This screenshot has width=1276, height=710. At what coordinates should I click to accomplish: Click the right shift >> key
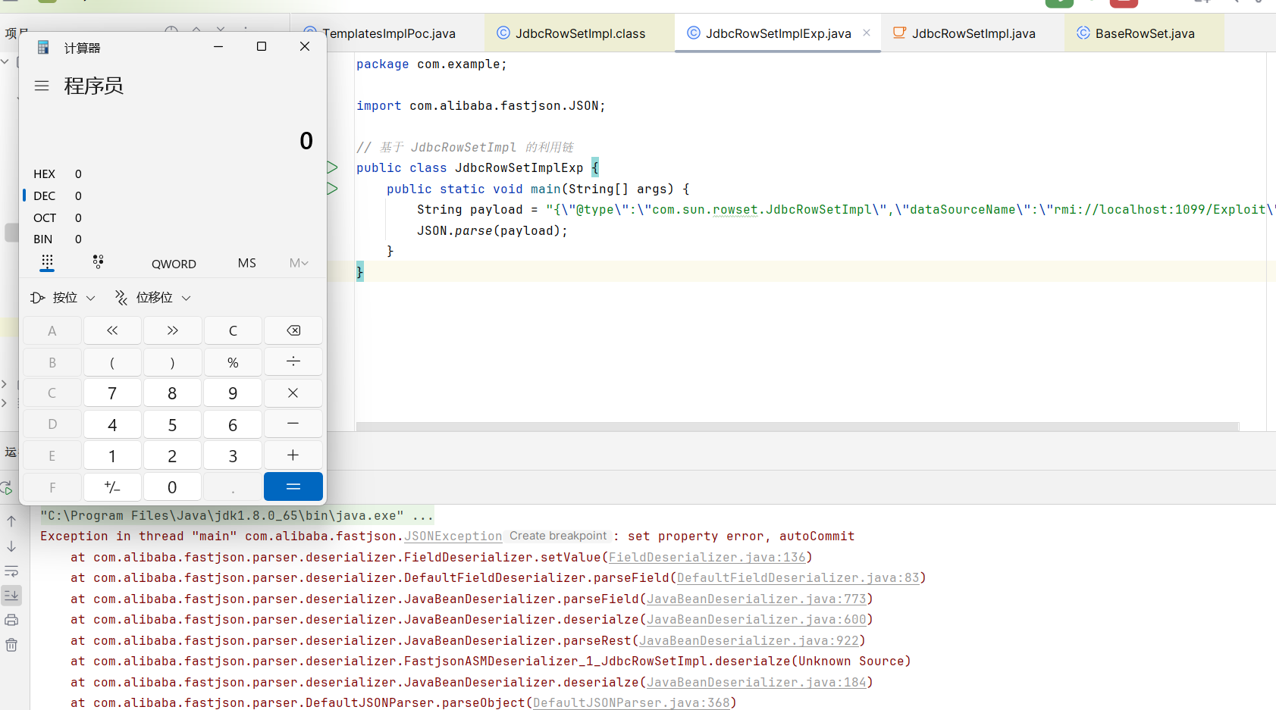[x=173, y=330]
